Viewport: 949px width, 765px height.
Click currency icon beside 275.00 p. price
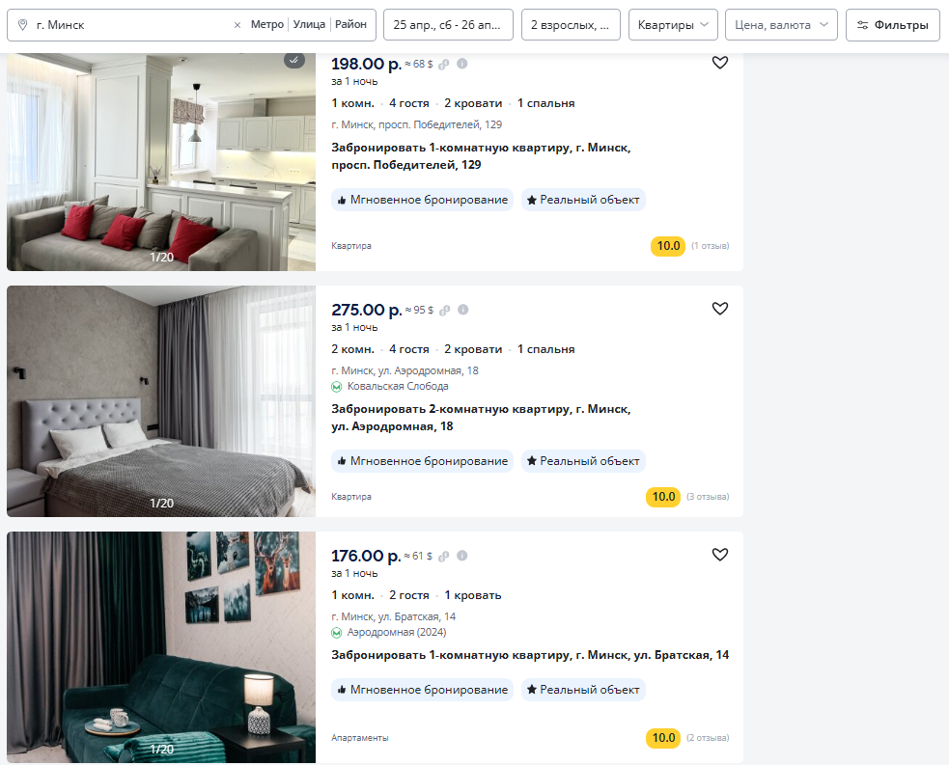pyautogui.click(x=444, y=311)
